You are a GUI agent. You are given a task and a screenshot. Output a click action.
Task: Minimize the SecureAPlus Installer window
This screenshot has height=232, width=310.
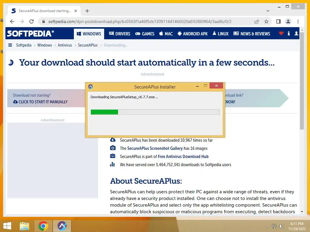197,86
